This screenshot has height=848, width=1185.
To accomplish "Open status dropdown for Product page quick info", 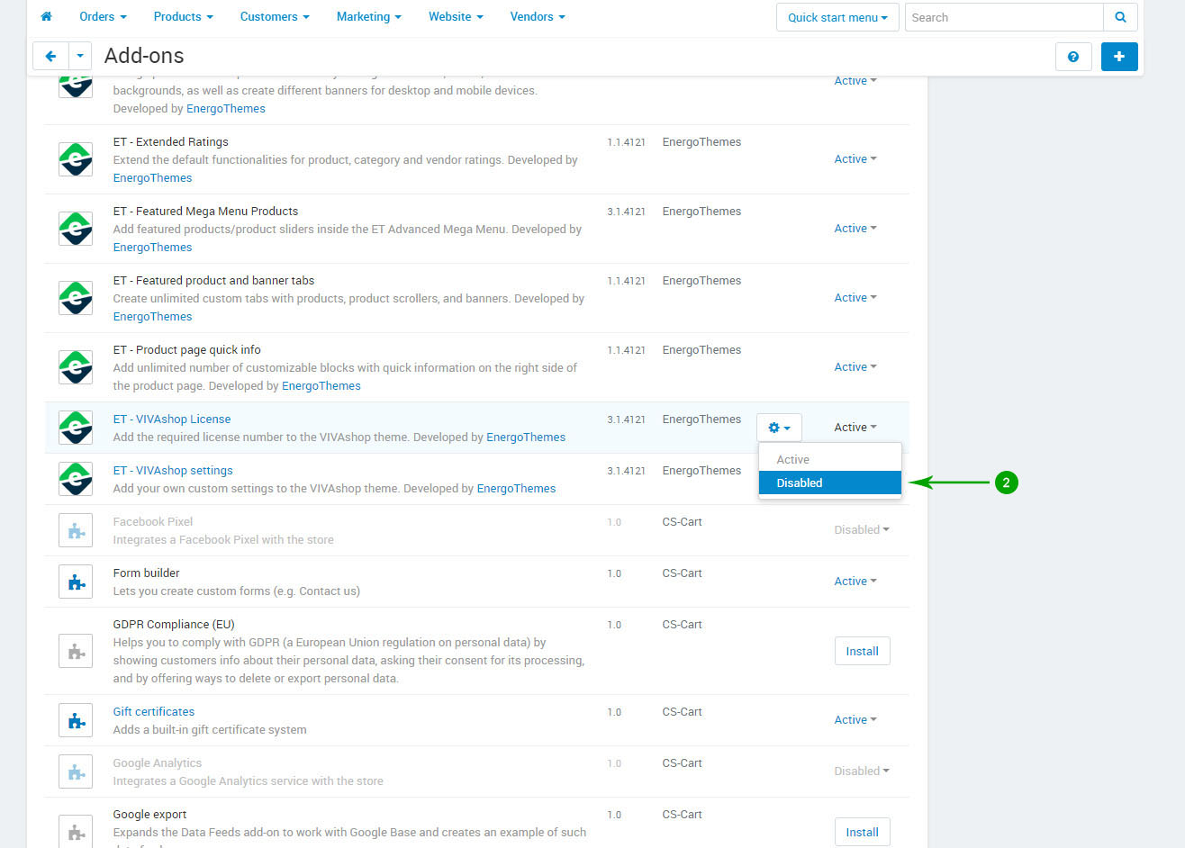I will (855, 367).
